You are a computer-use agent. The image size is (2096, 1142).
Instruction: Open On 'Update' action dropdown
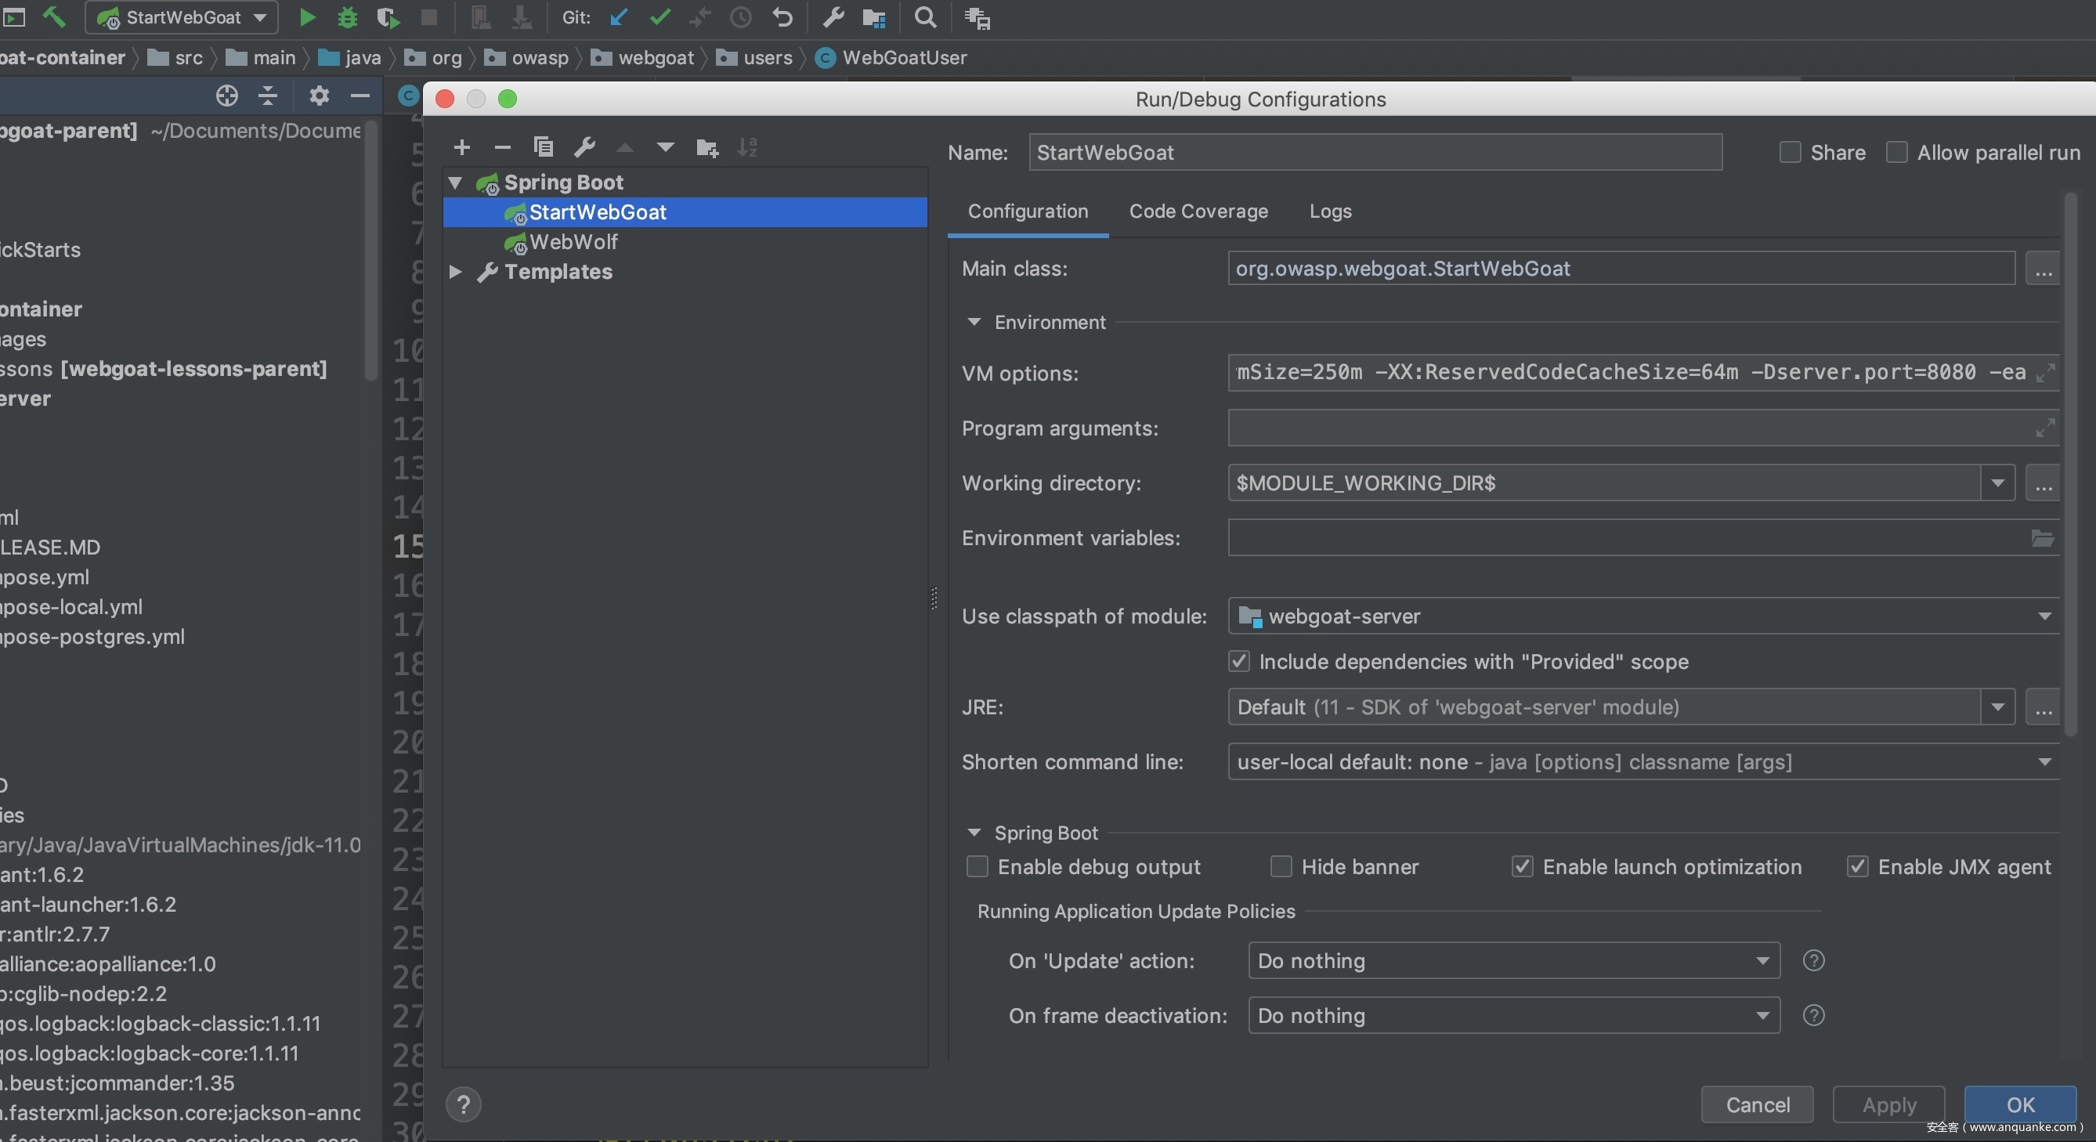(x=1513, y=960)
